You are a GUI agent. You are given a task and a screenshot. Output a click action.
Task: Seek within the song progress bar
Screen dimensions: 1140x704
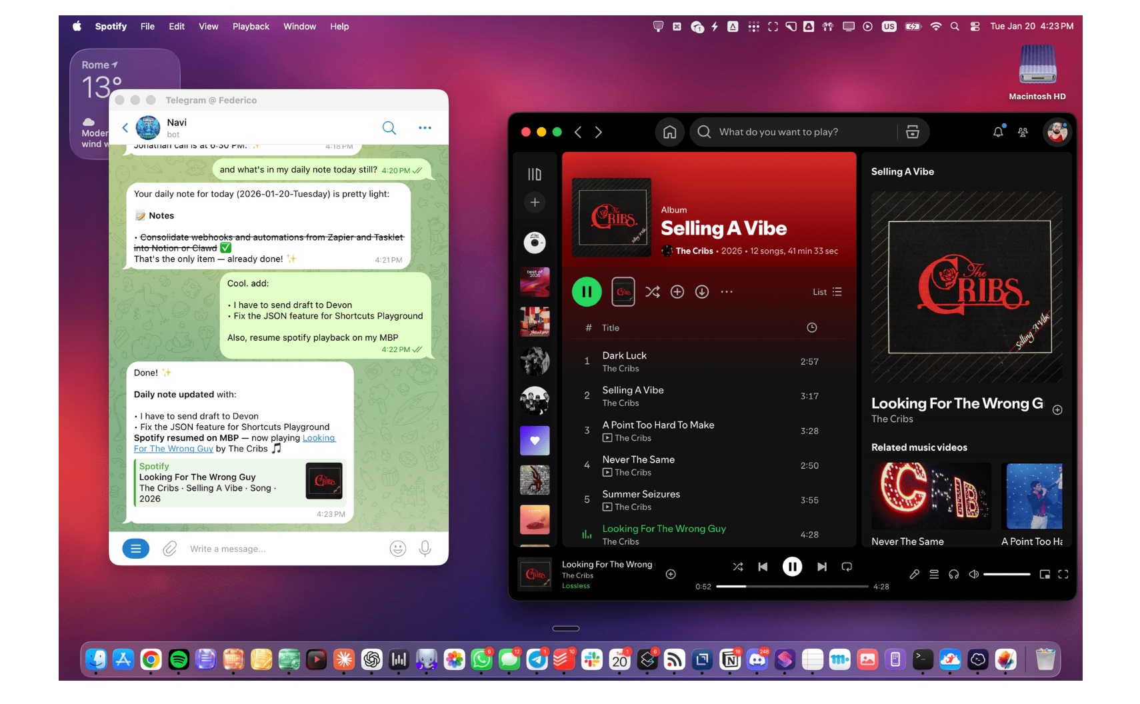[x=792, y=587]
